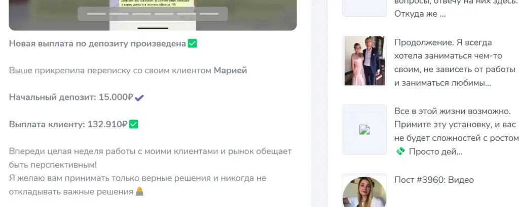Click 'Начальный депозит: 15.000₽' text
This screenshot has width=519, height=207.
[71, 97]
